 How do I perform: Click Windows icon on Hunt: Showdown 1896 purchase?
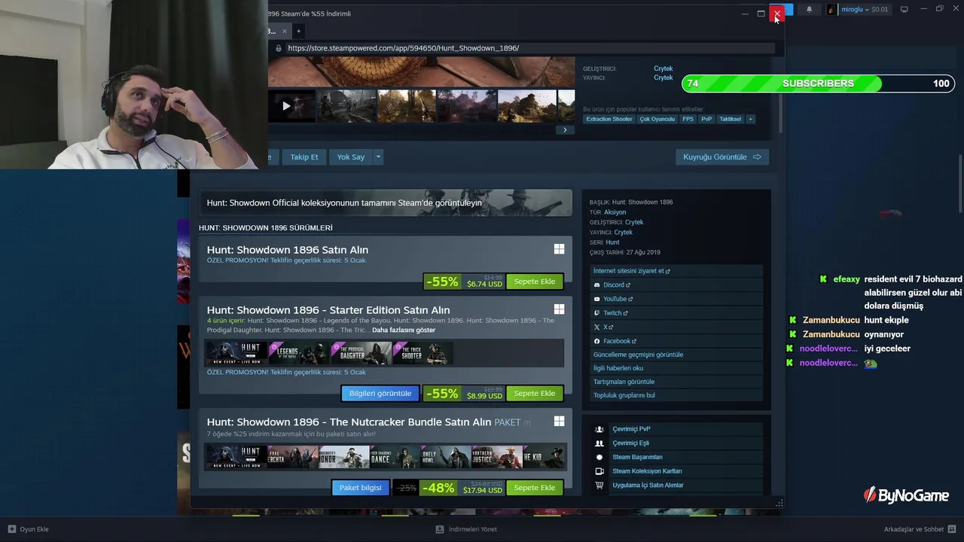(559, 249)
